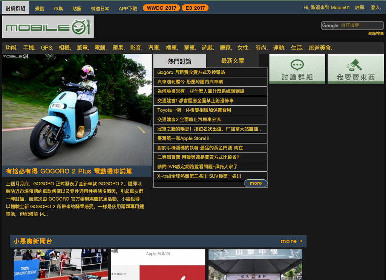Open the 小惡魔新聞台 section title

[33, 241]
